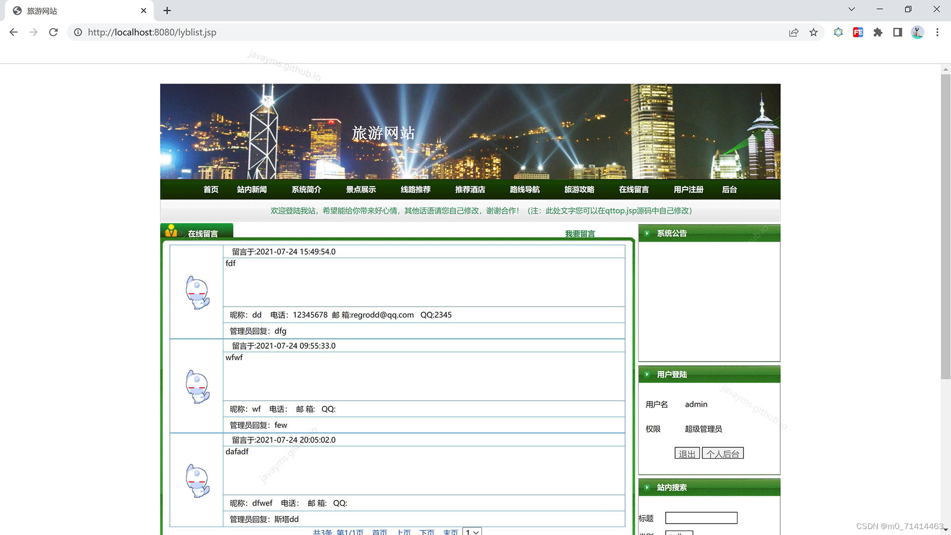Click the red FE extension icon
951x535 pixels.
858,32
